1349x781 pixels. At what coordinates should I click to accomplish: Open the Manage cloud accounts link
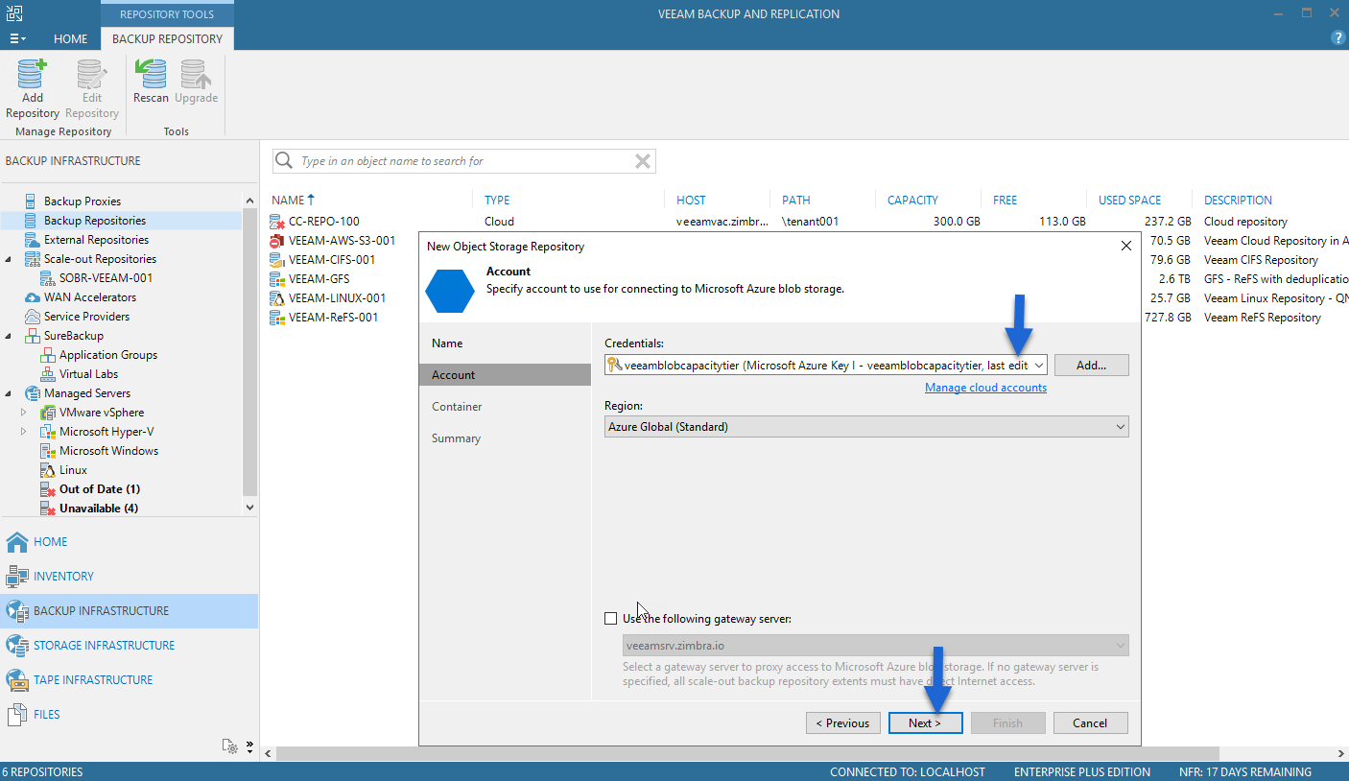985,388
